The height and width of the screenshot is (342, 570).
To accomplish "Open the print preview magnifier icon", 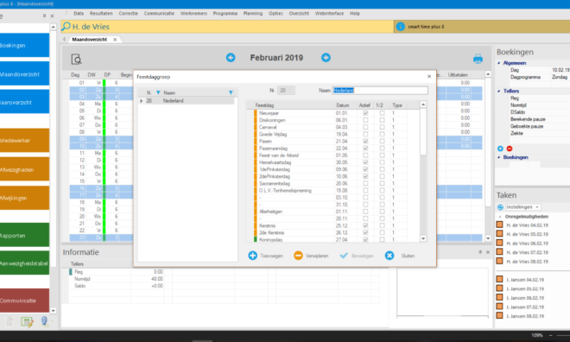I will point(76,60).
